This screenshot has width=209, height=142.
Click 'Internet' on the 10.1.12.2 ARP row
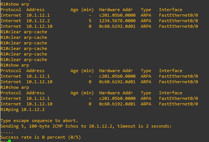tap(11, 21)
